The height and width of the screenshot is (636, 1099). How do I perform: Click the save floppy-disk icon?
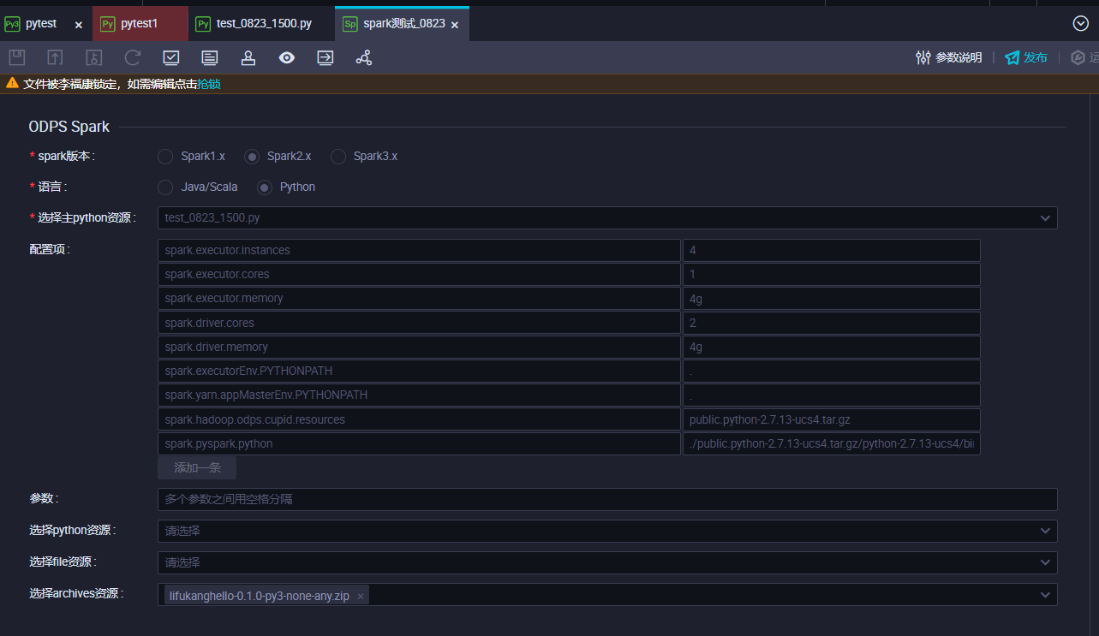[16, 57]
